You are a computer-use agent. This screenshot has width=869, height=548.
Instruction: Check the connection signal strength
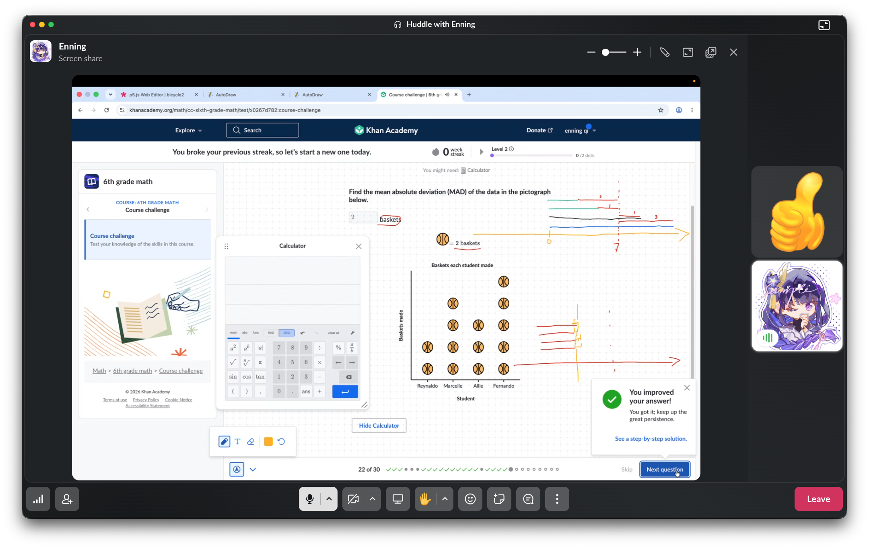coord(38,499)
